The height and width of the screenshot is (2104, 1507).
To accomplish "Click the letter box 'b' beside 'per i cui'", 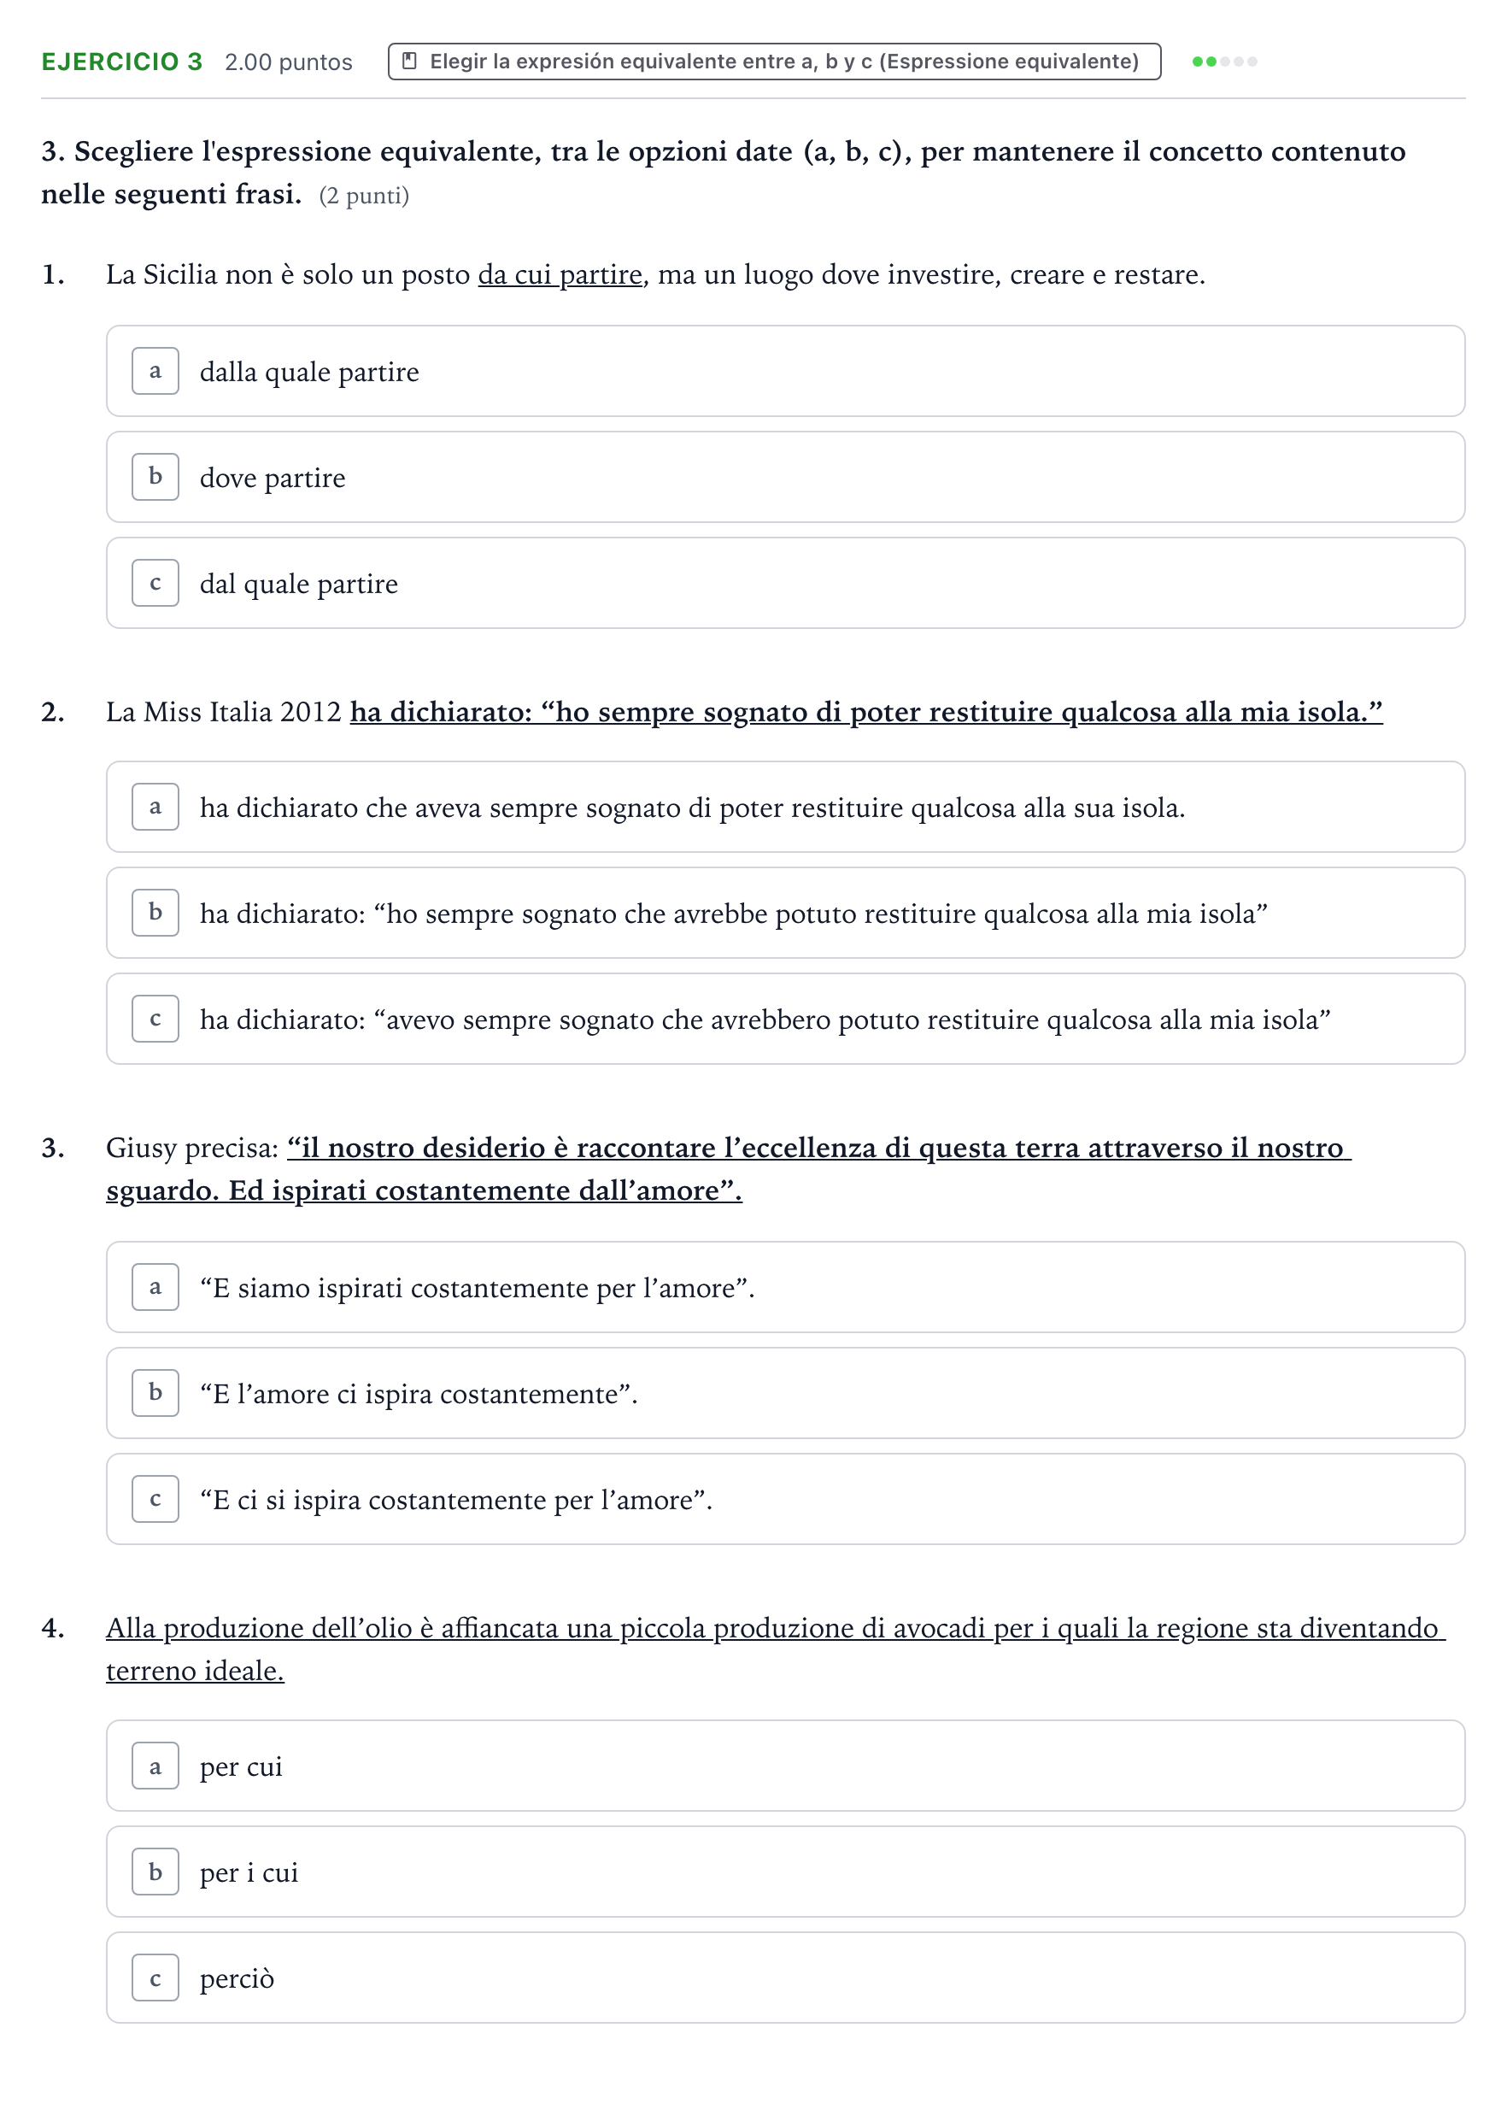I will click(x=155, y=1872).
